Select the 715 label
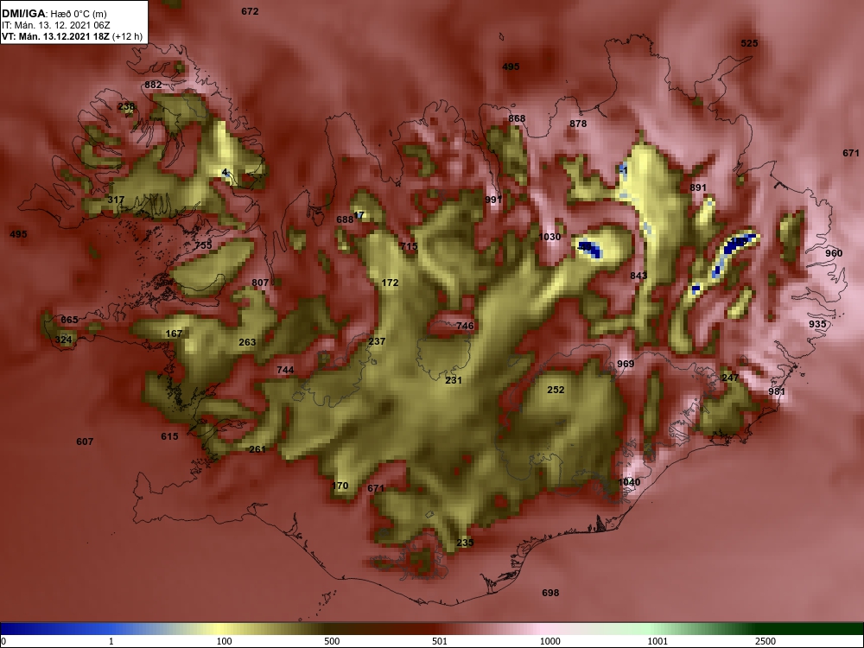This screenshot has width=864, height=648. (409, 246)
